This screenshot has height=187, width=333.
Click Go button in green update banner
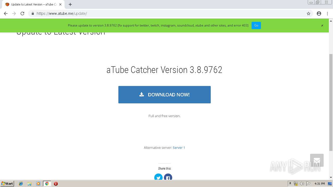tap(256, 25)
